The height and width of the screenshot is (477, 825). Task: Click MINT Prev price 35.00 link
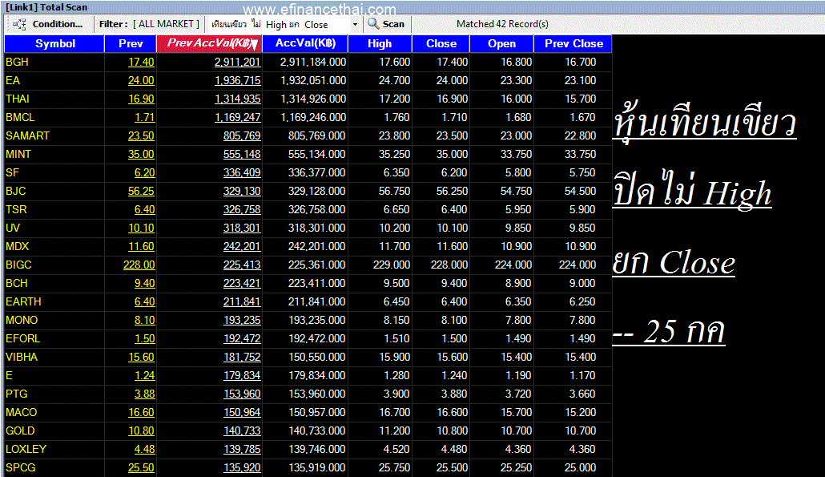[141, 154]
